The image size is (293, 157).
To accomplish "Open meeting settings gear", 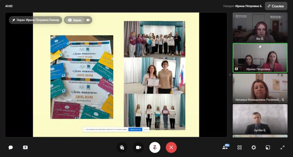I will coord(254,147).
